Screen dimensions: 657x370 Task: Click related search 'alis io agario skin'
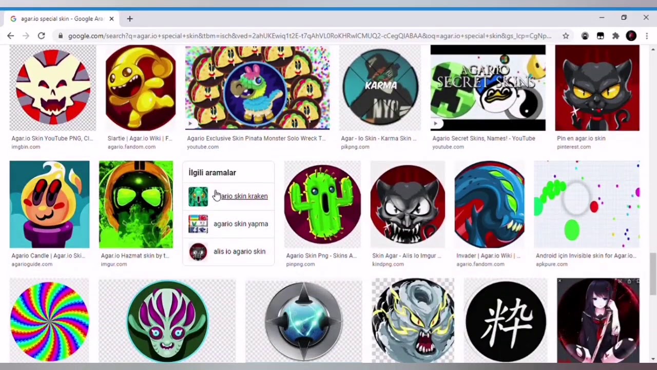click(x=239, y=252)
